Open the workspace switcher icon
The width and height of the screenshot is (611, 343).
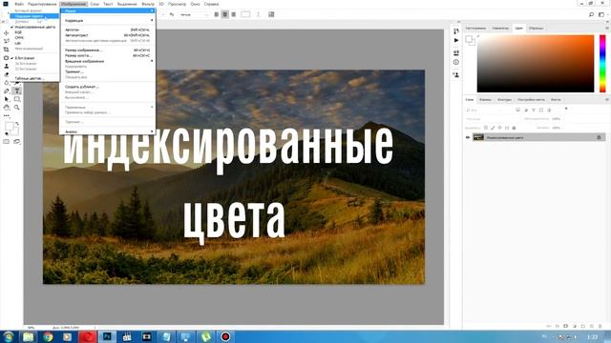(x=601, y=14)
